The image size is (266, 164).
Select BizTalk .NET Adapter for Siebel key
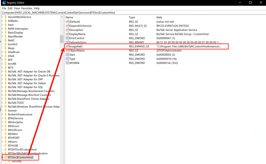pos(27,83)
